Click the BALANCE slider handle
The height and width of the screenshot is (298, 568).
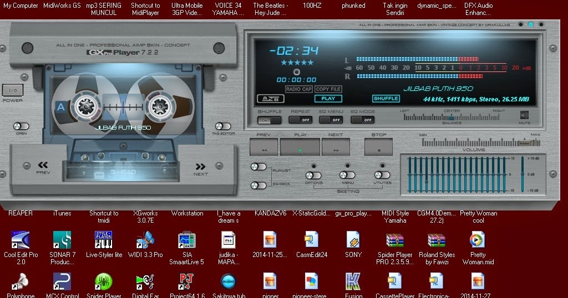click(452, 117)
